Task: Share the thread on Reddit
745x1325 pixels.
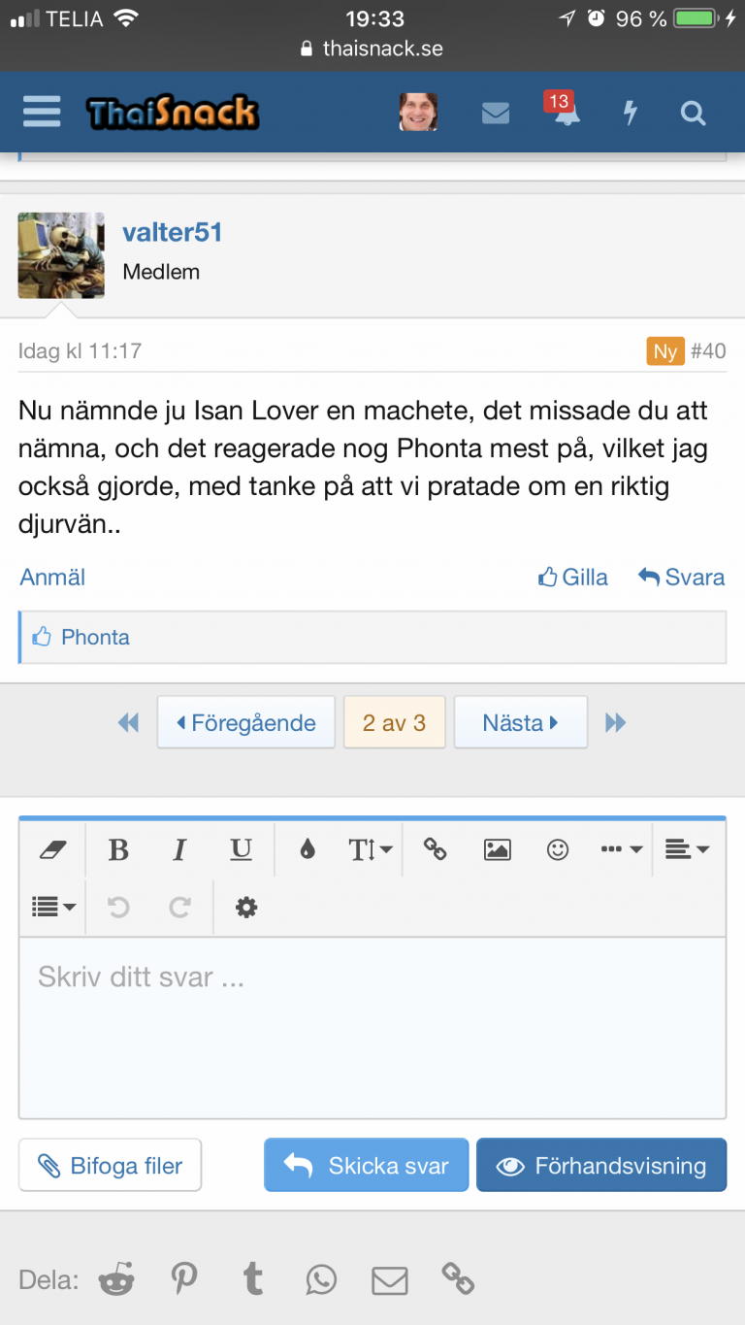Action: pos(117,1279)
